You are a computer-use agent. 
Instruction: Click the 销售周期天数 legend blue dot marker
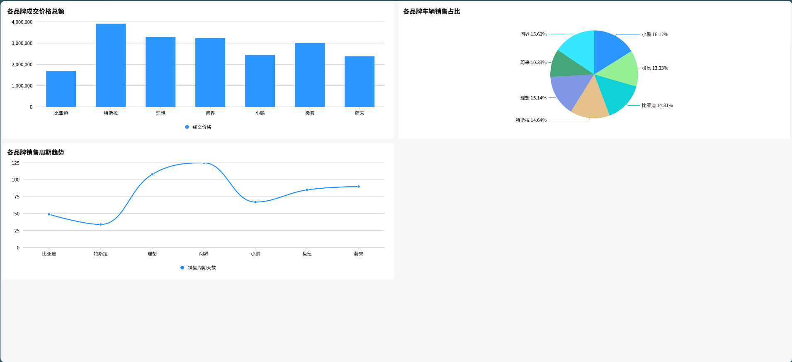[182, 267]
